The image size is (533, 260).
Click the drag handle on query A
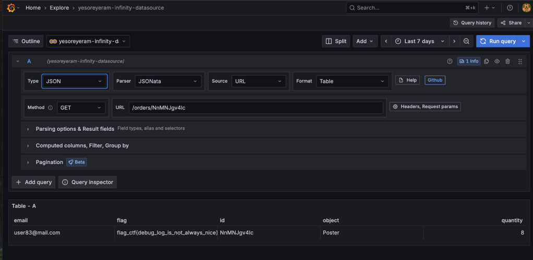(x=520, y=61)
